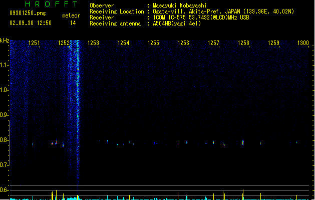315x200 pixels.
Task: Click the 1300 time marker
Action: 303,43
